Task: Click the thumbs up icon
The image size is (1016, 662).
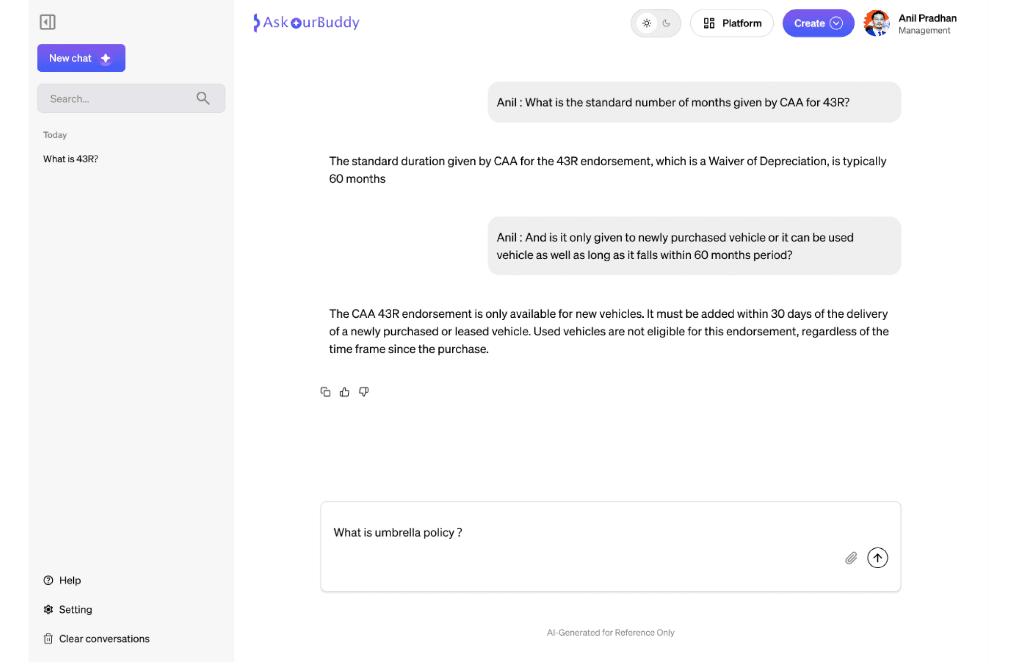Action: pos(344,392)
